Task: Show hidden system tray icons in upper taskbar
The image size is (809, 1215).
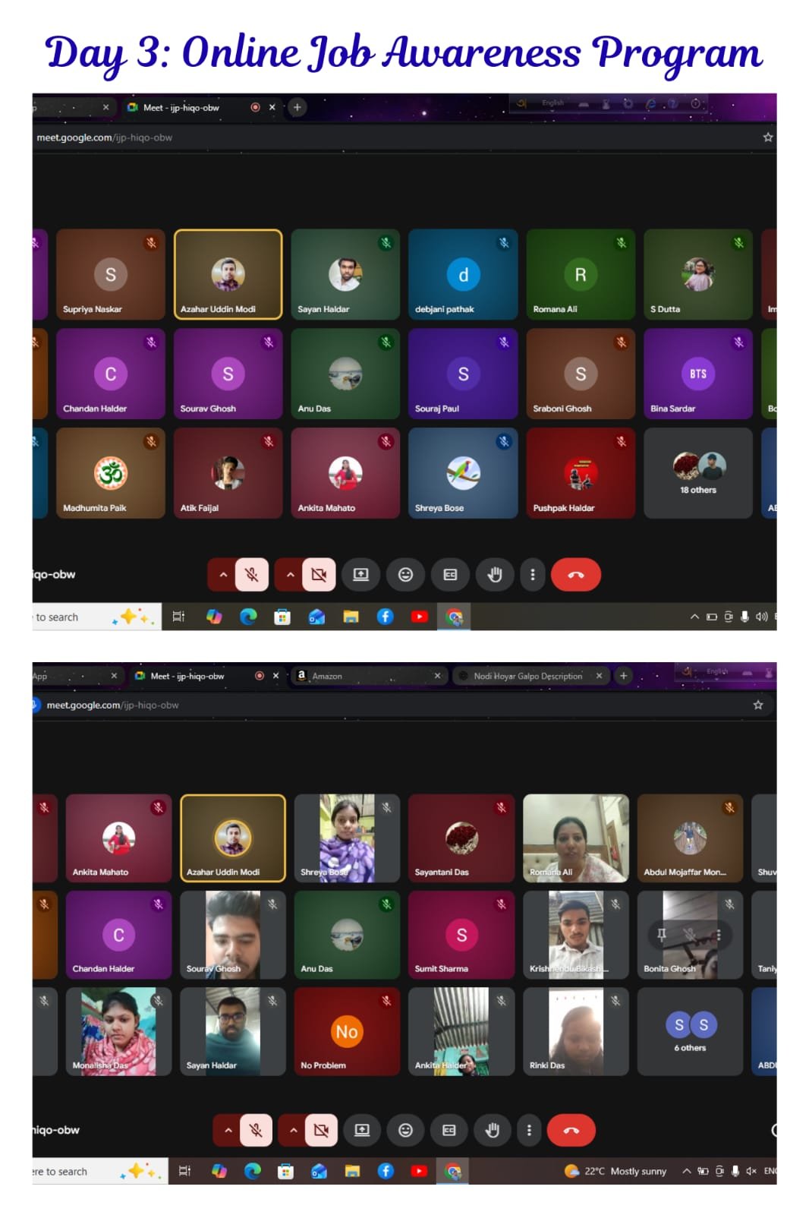Action: tap(694, 617)
